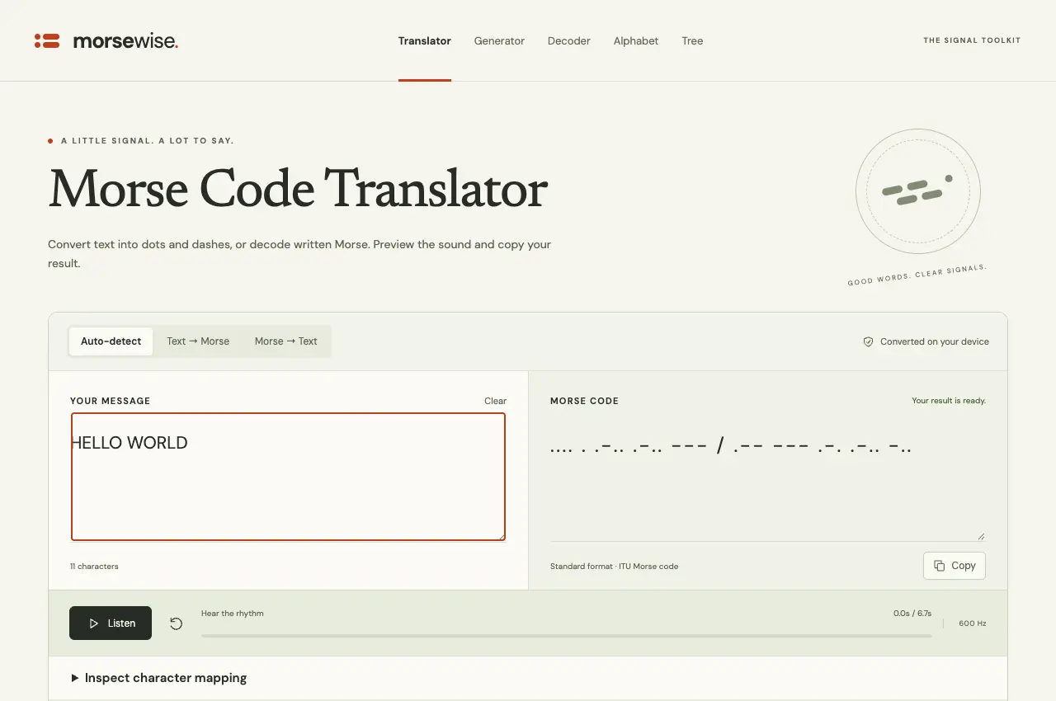Screen dimensions: 1056x701
Task: Click the Hear the rhythm label
Action: (233, 614)
